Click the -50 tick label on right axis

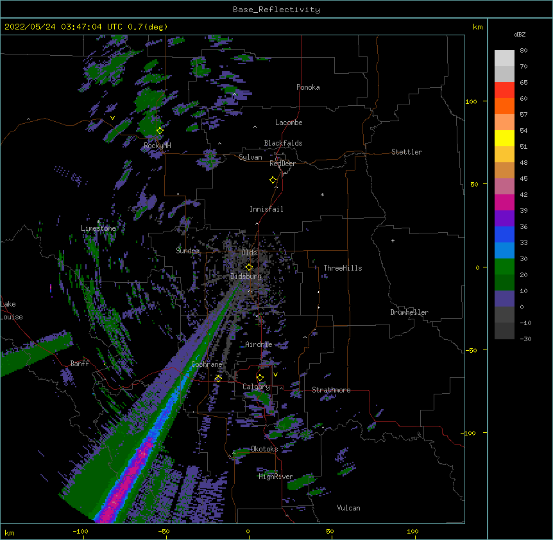coord(471,350)
